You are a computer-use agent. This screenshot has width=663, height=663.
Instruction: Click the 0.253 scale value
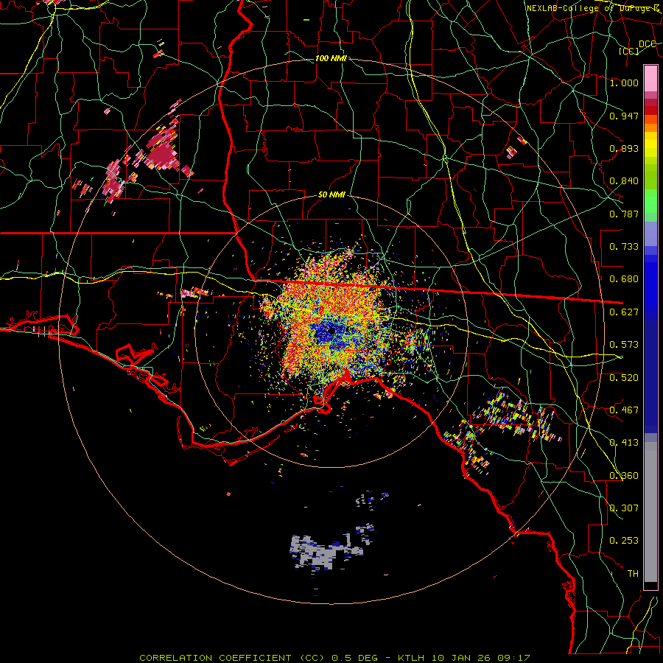(x=624, y=541)
